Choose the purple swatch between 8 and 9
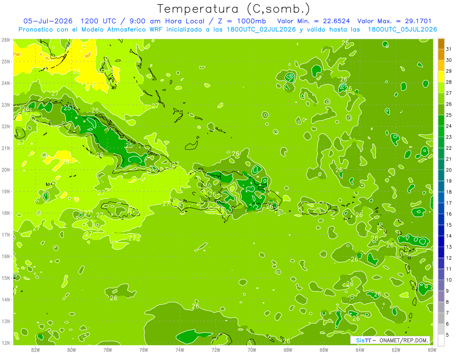The image size is (459, 355). (441, 296)
